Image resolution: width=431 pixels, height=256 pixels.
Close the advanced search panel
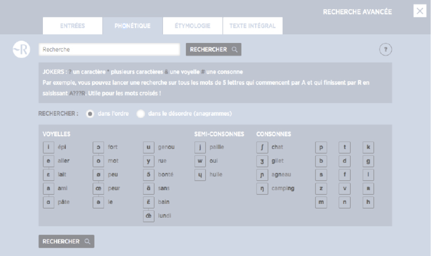pos(420,11)
